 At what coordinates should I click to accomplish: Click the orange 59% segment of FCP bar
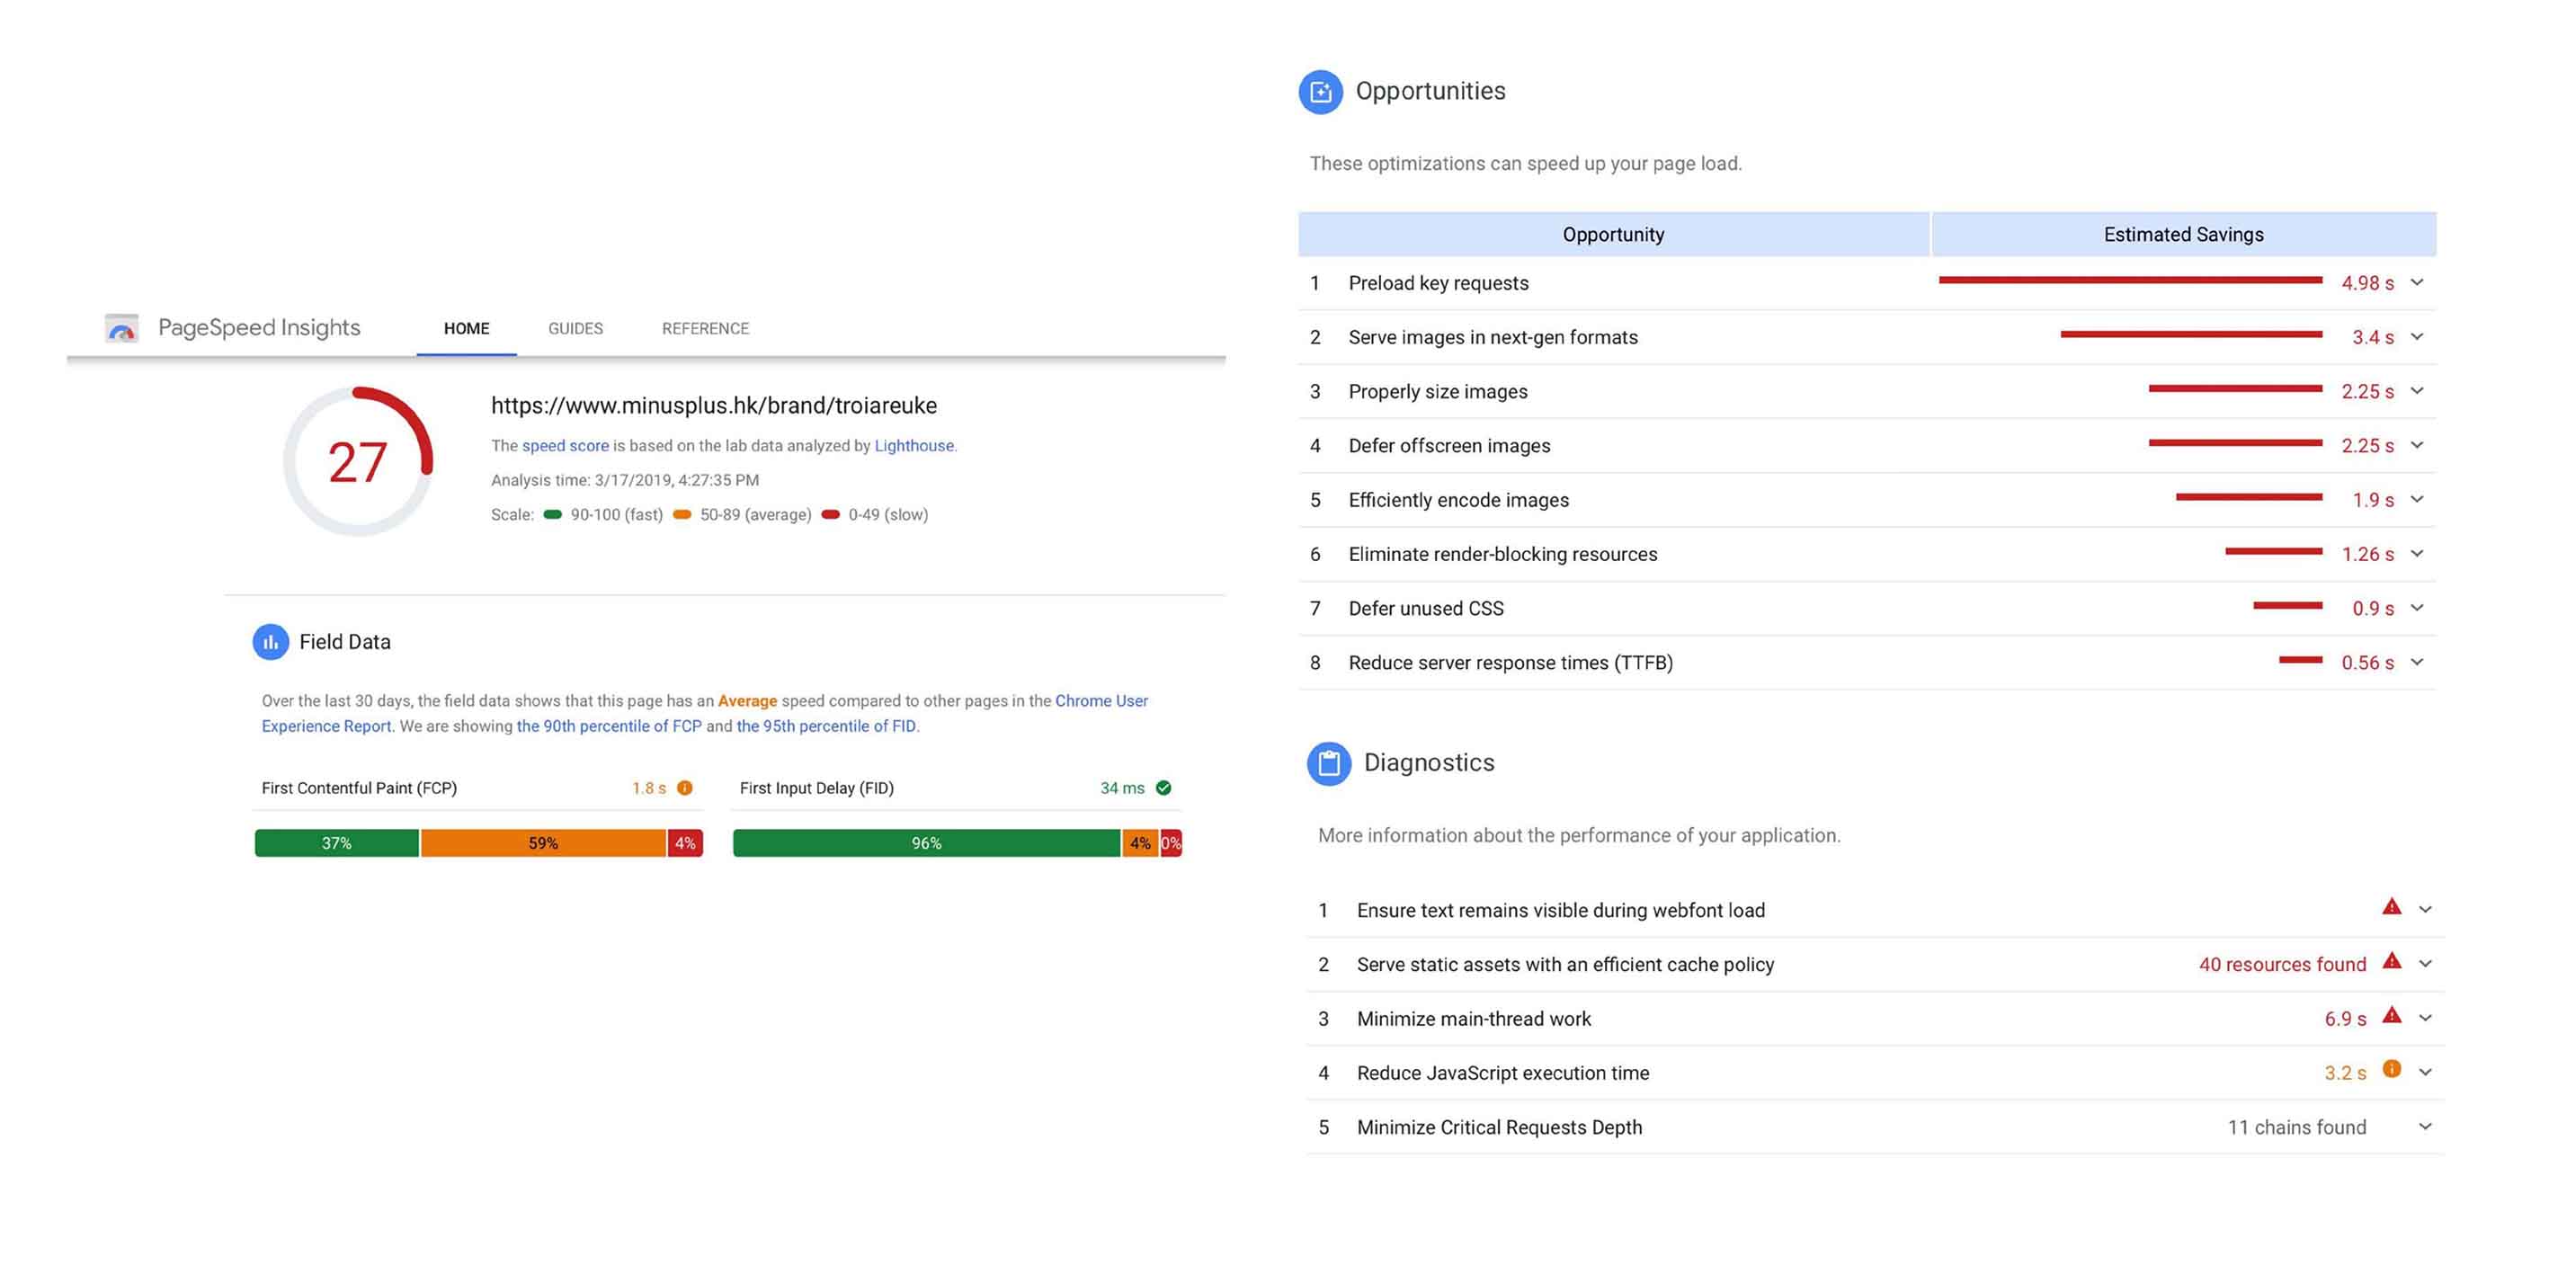tap(543, 843)
